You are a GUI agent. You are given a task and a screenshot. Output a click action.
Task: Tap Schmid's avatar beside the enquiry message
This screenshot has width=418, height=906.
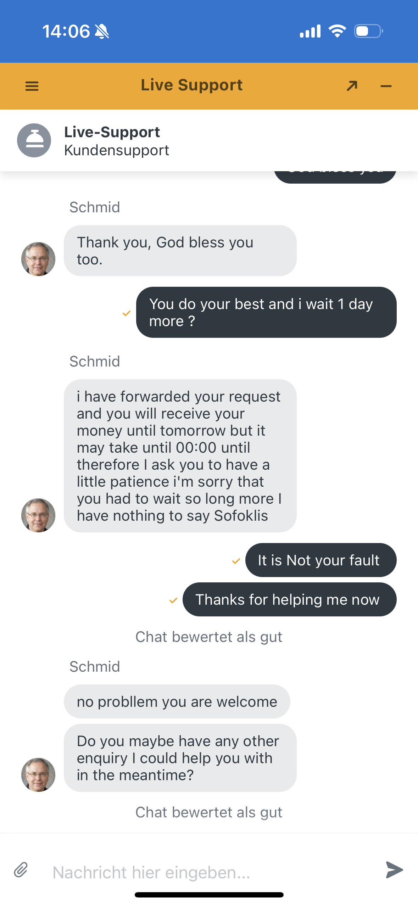(x=38, y=774)
